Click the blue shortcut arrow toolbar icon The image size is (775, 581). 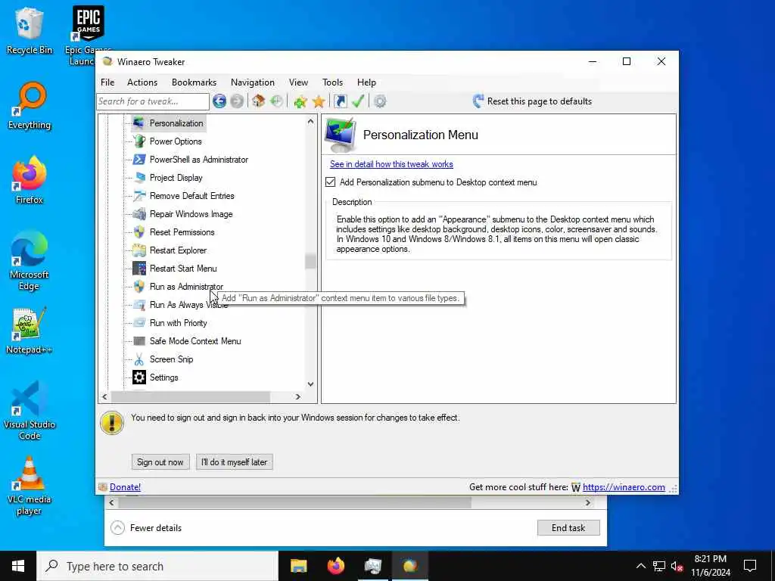(x=340, y=101)
